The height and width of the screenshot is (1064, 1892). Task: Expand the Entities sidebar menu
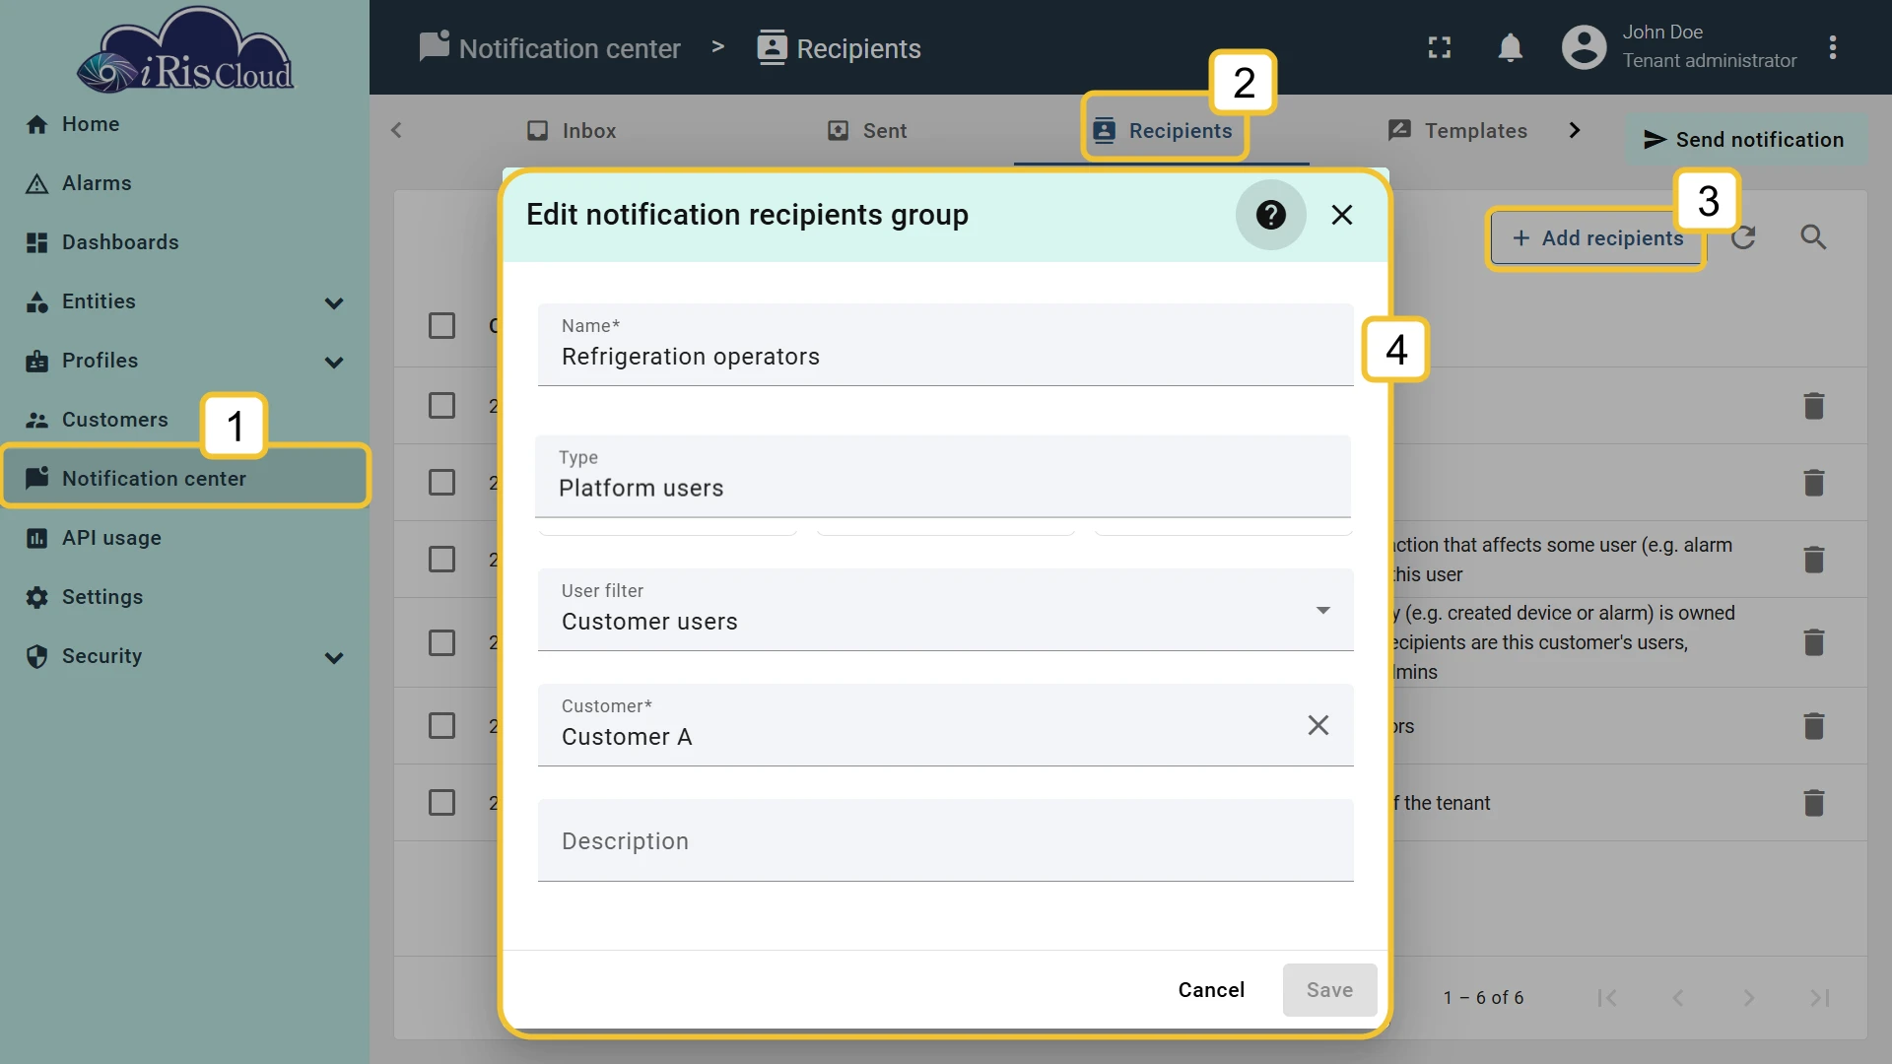(x=334, y=303)
